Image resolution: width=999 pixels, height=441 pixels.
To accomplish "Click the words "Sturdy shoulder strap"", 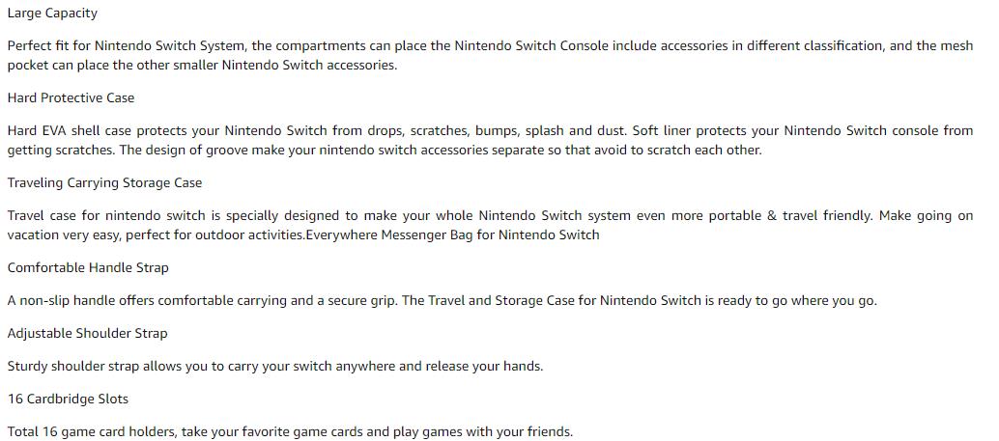I will pyautogui.click(x=75, y=366).
